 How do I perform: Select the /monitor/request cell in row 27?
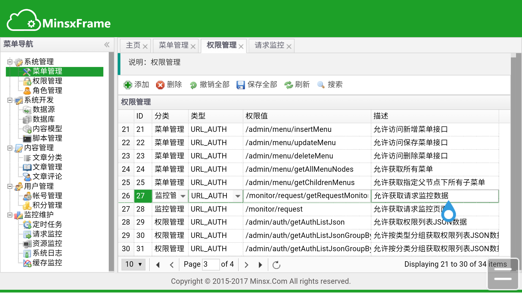pos(307,209)
